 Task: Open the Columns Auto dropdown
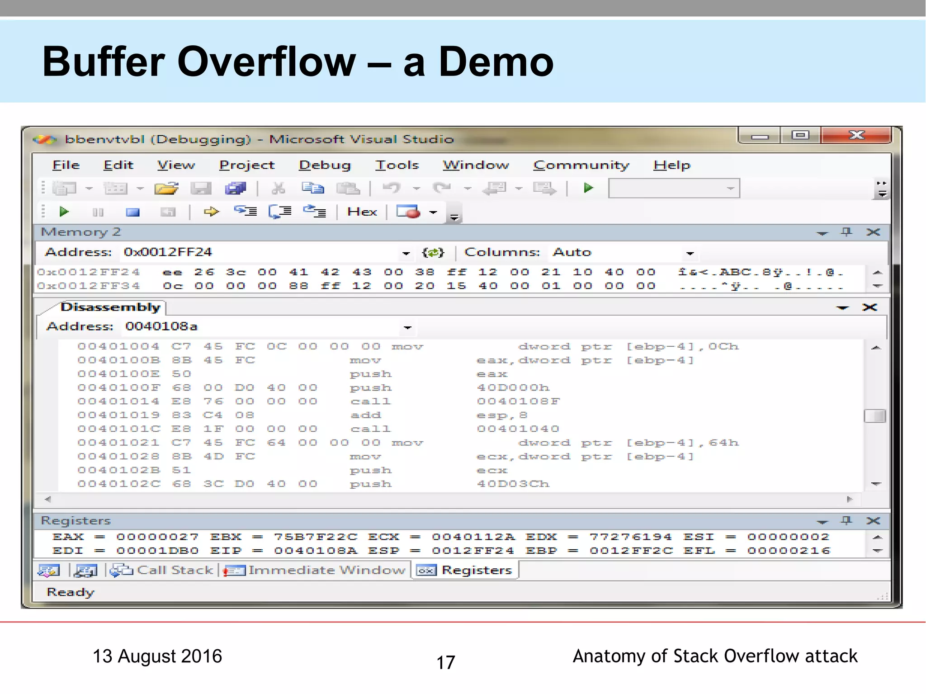click(x=690, y=253)
